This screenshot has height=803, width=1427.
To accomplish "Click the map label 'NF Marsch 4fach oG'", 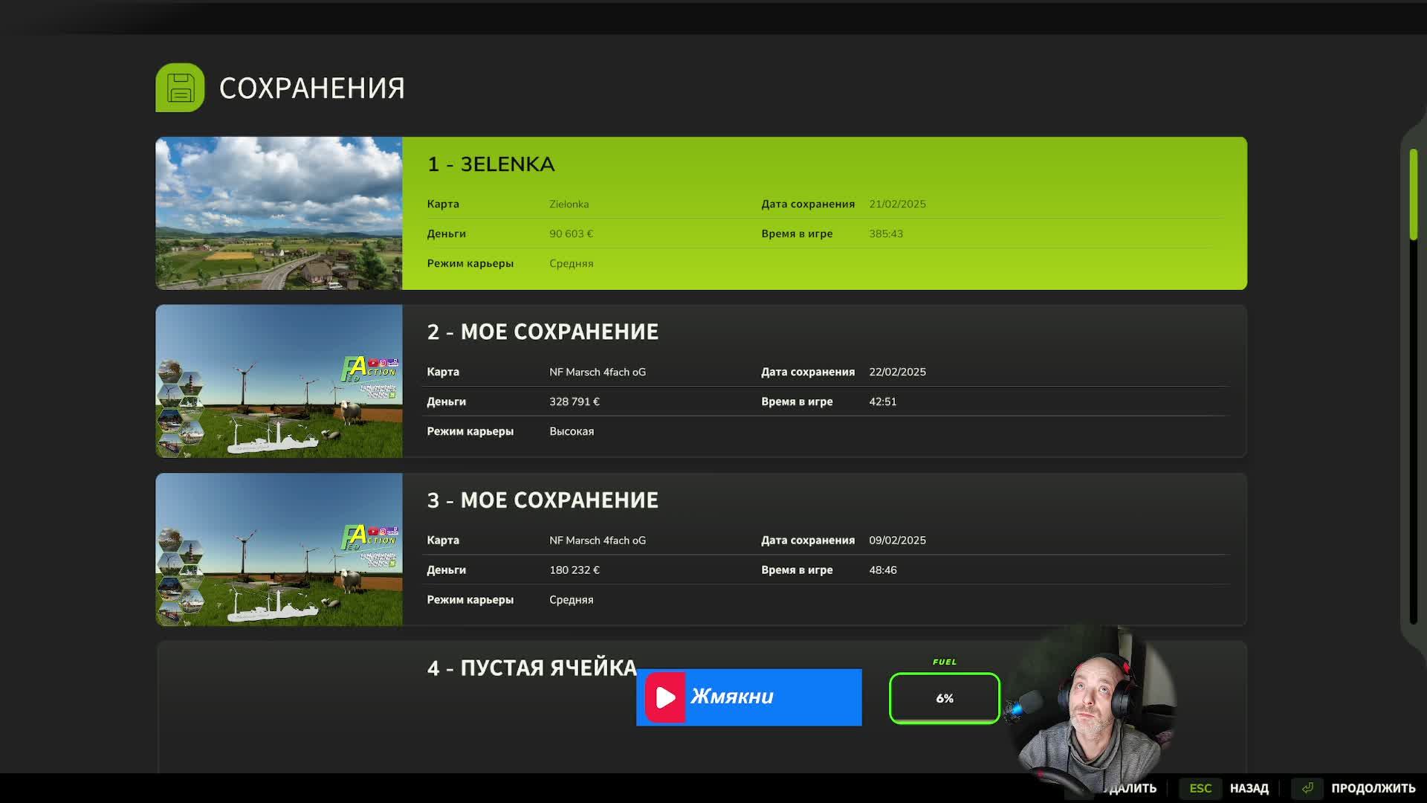I will point(597,372).
